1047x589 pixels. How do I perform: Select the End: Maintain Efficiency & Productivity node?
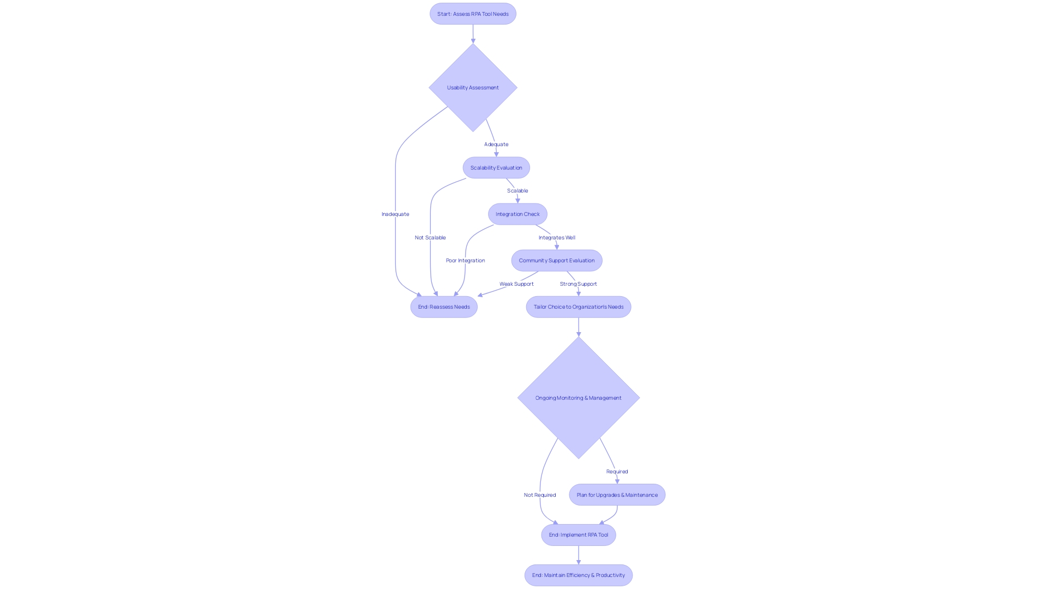point(579,575)
